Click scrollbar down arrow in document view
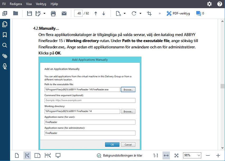This screenshot has width=225, height=161. tap(222, 148)
